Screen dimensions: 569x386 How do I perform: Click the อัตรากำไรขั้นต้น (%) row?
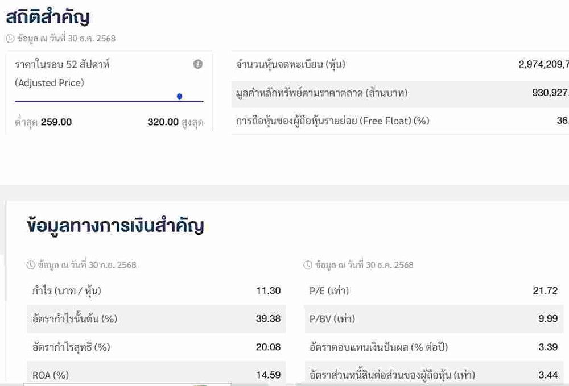click(x=75, y=318)
